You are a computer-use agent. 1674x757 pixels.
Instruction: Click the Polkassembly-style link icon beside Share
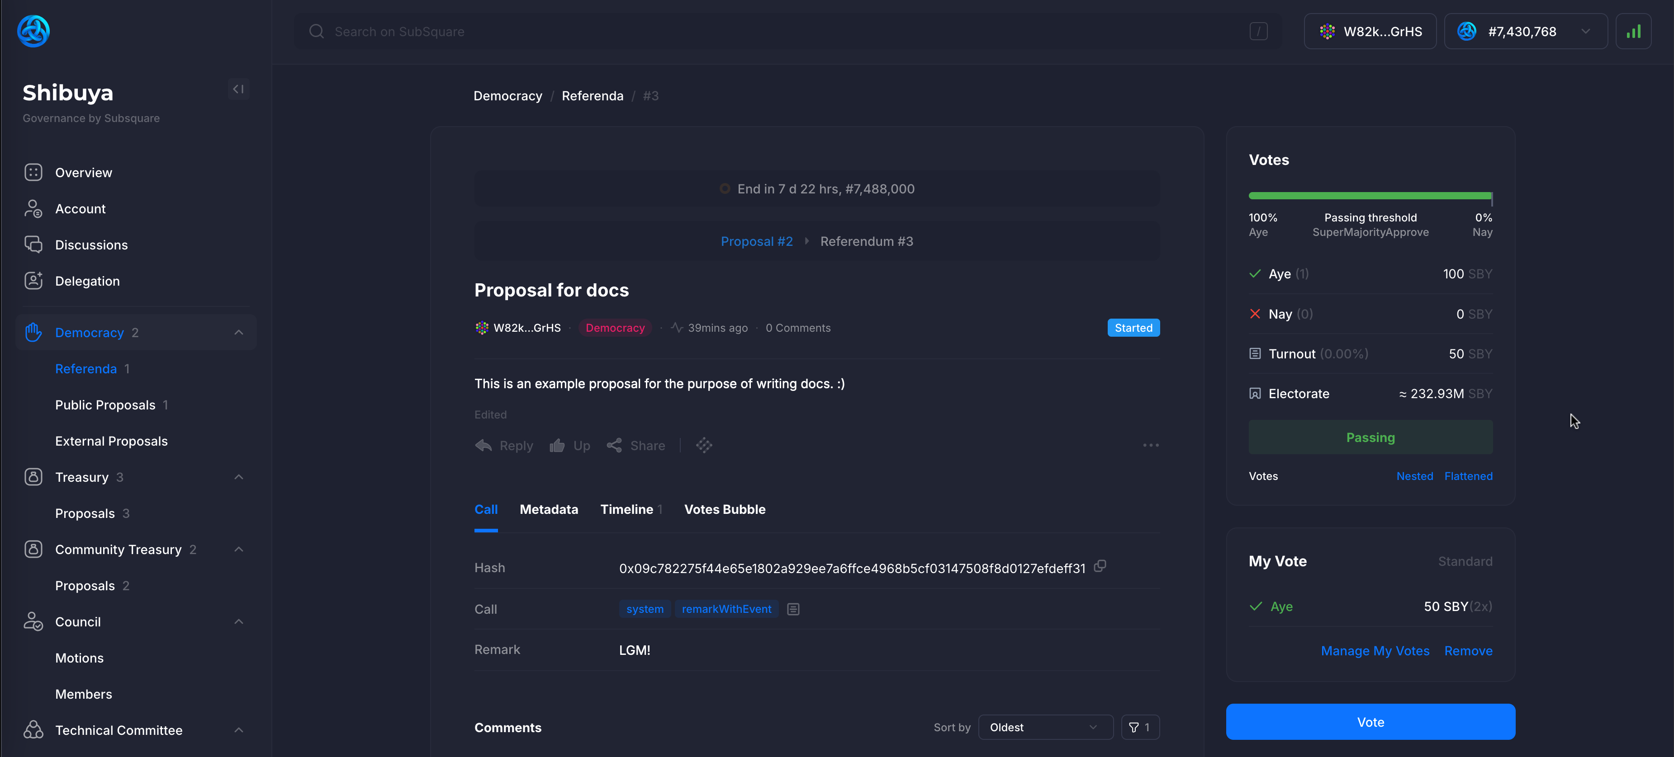click(x=704, y=445)
